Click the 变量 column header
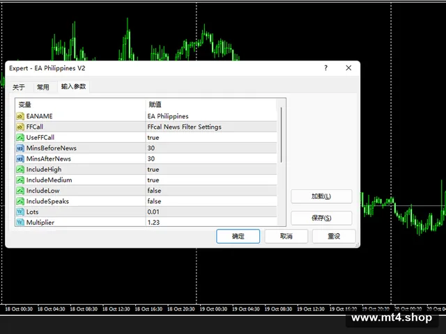The width and height of the screenshot is (446, 334). point(24,105)
